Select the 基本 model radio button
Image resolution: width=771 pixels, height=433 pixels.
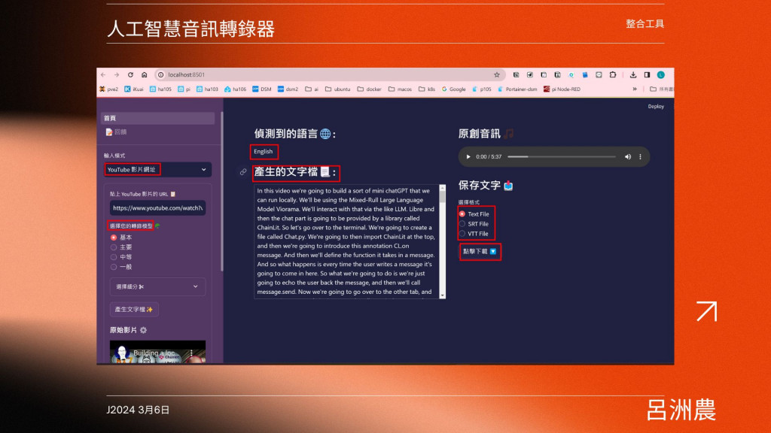coord(114,237)
